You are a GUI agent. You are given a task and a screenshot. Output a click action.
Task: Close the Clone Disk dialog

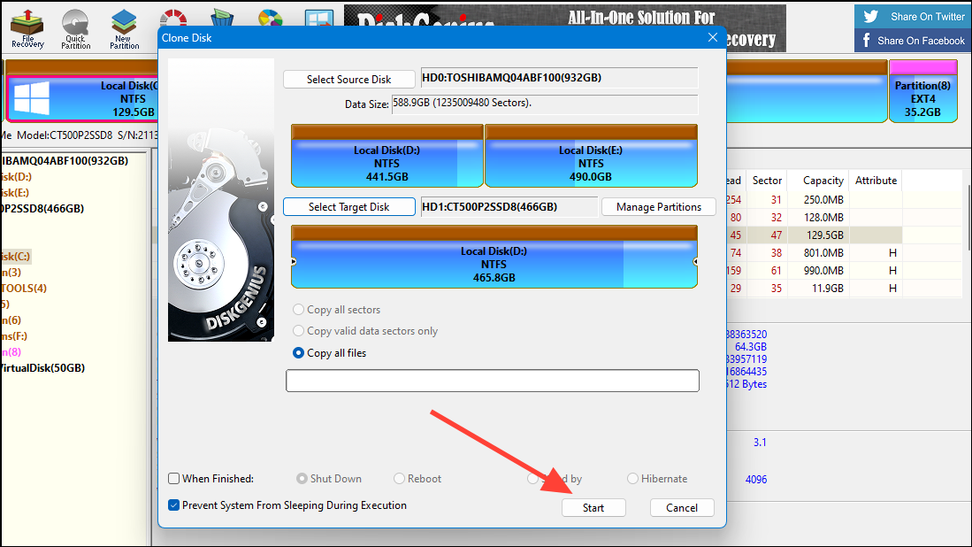pos(713,38)
